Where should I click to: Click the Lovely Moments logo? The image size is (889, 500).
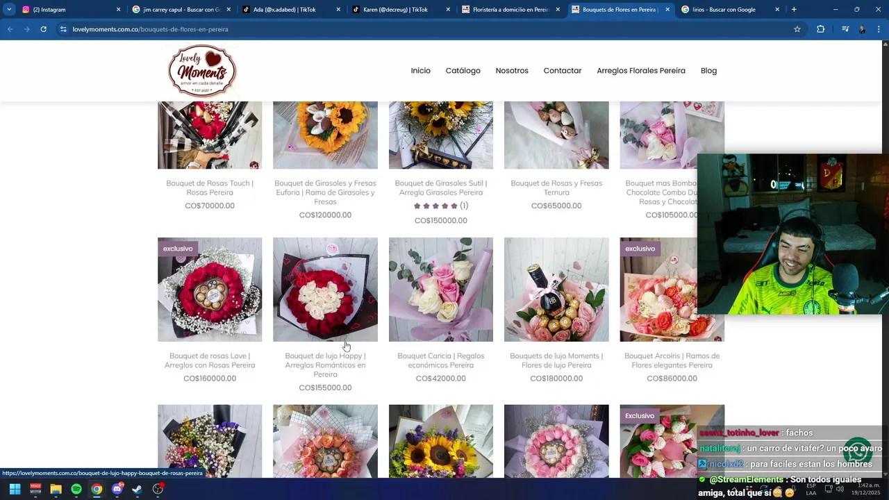click(202, 70)
